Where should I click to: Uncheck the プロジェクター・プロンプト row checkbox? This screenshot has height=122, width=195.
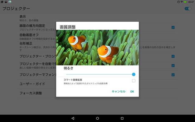point(173,56)
